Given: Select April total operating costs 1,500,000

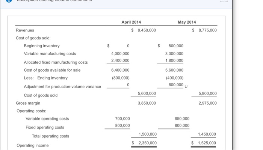Looking at the screenshot, I should (x=148, y=134).
